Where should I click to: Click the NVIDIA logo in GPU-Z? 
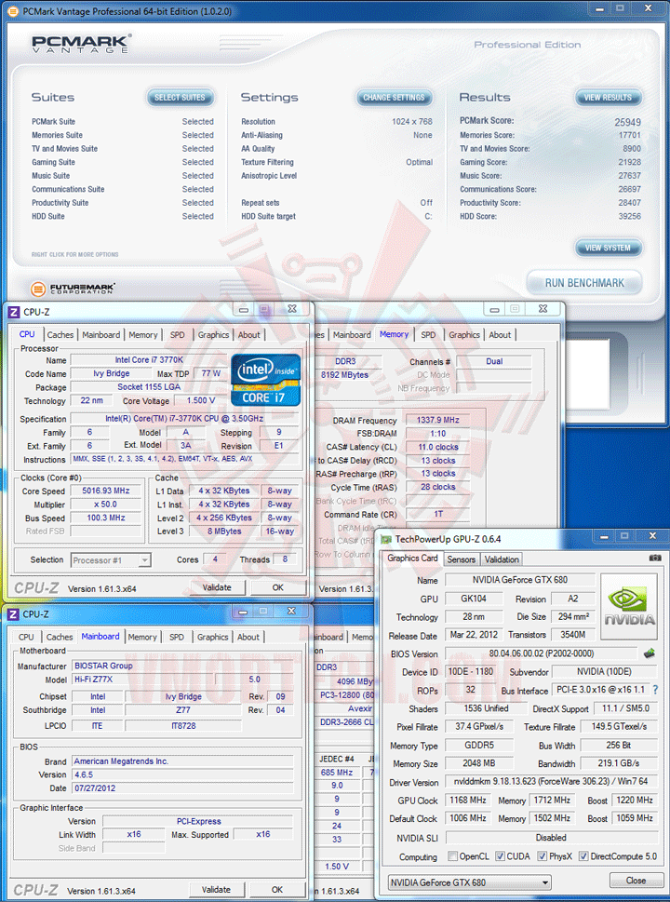click(629, 606)
